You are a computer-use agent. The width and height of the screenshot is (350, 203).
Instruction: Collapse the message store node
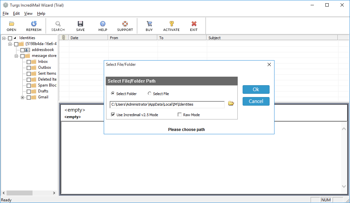[x=16, y=56]
